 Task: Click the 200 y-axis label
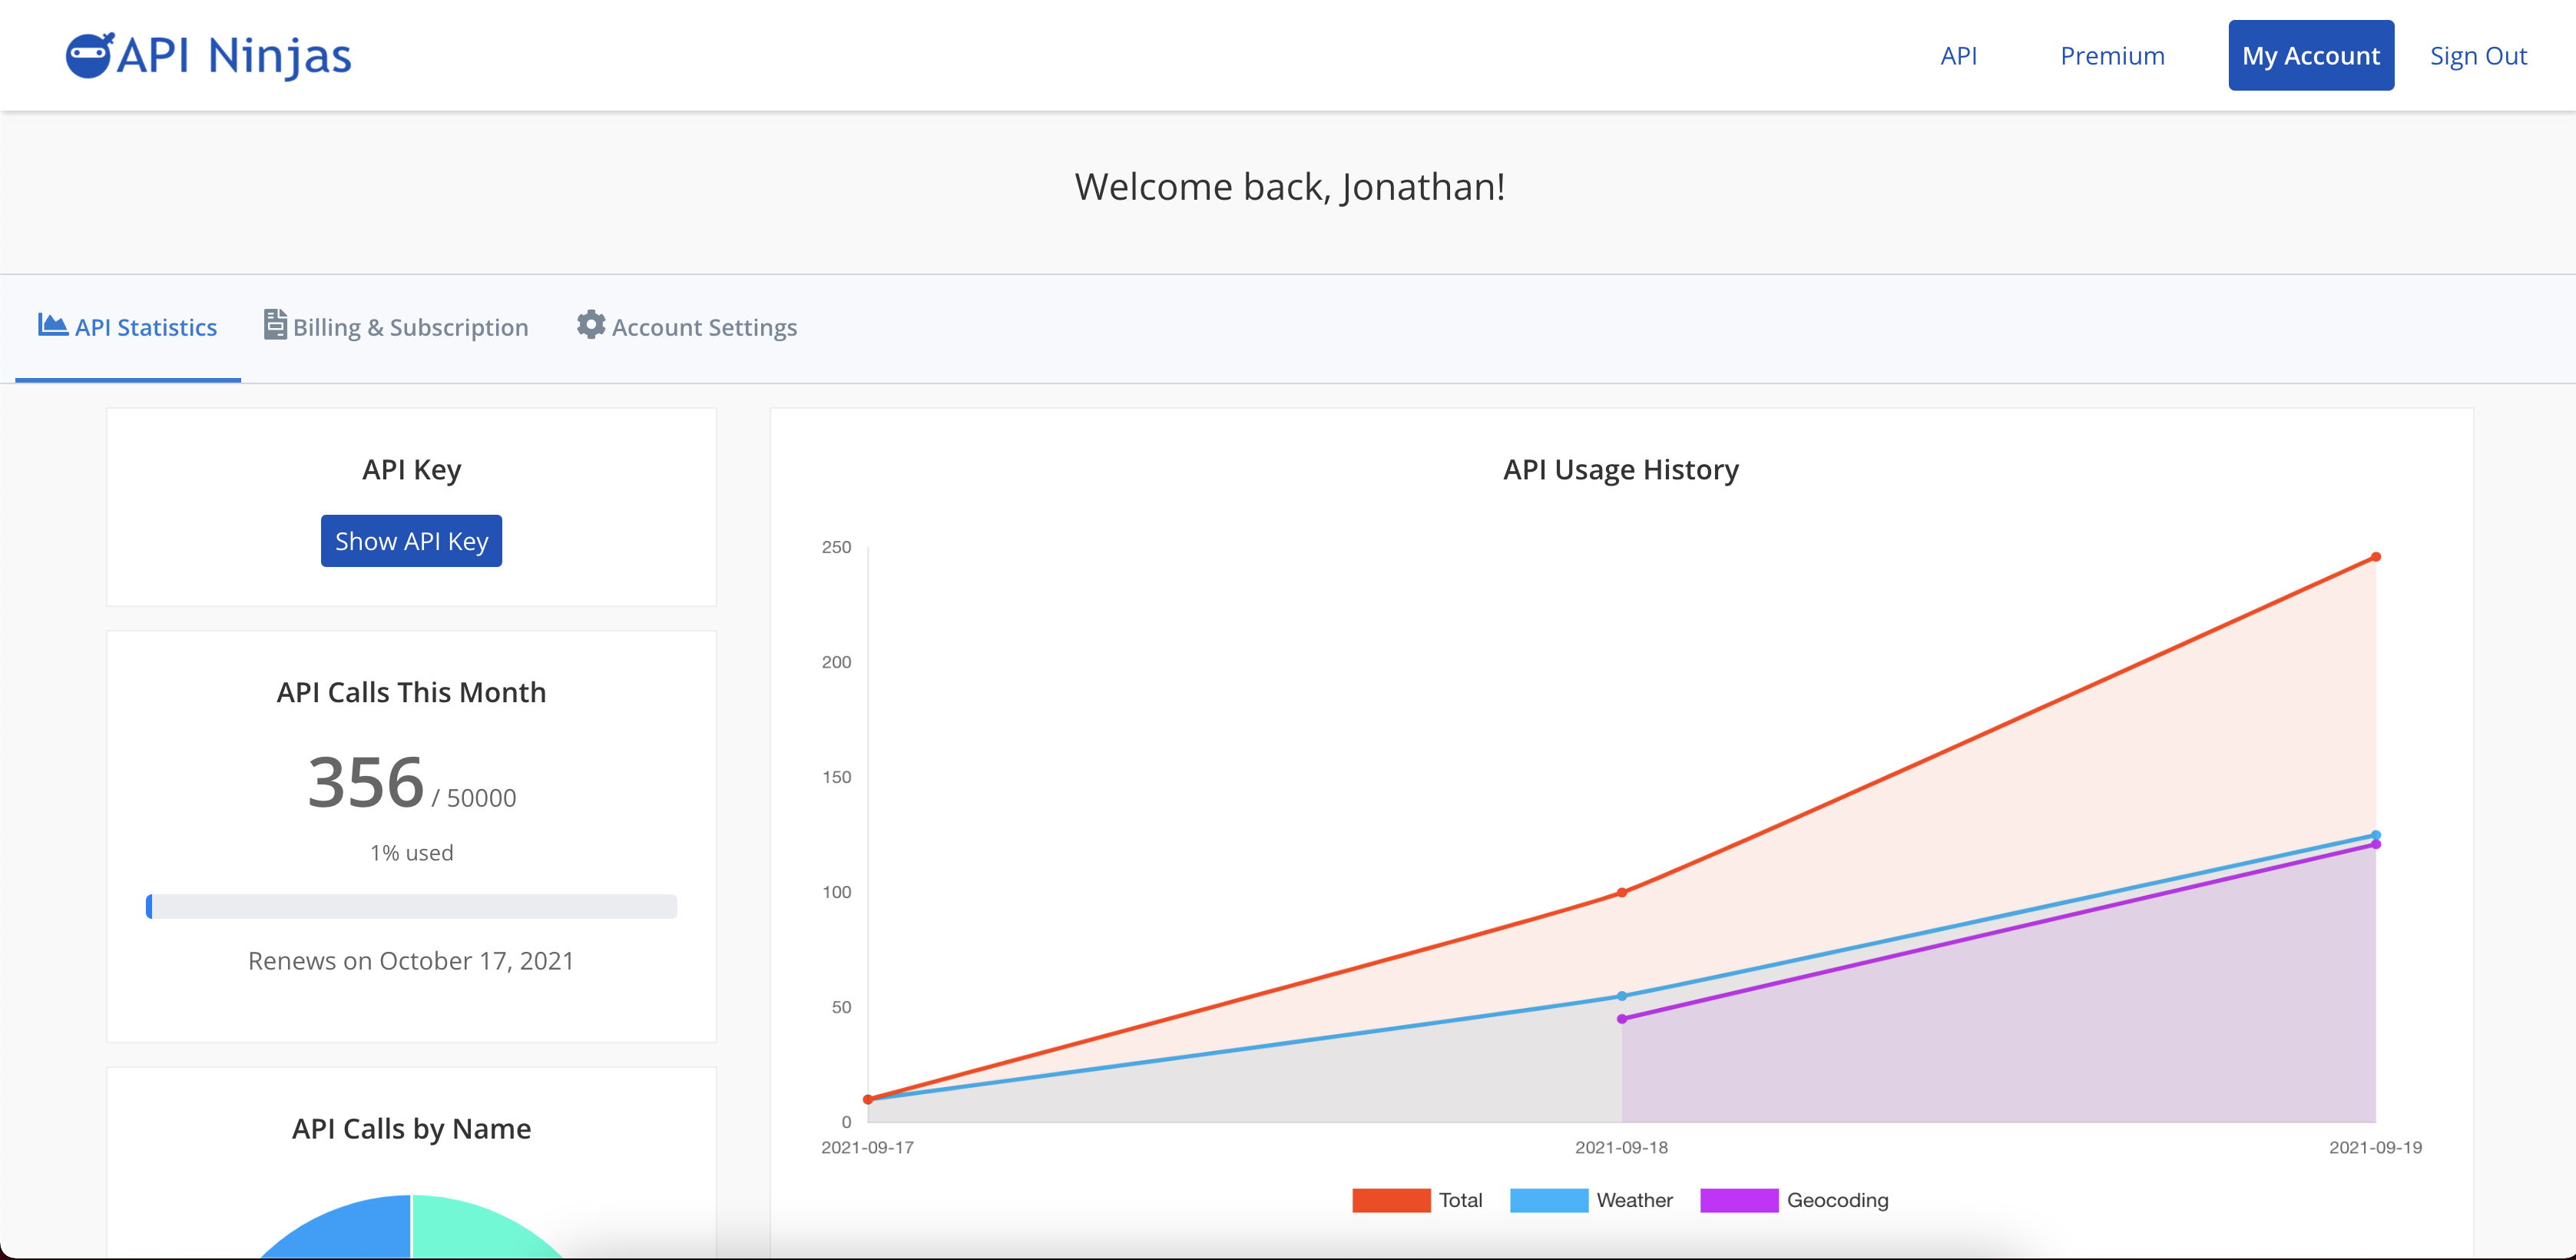(x=836, y=662)
